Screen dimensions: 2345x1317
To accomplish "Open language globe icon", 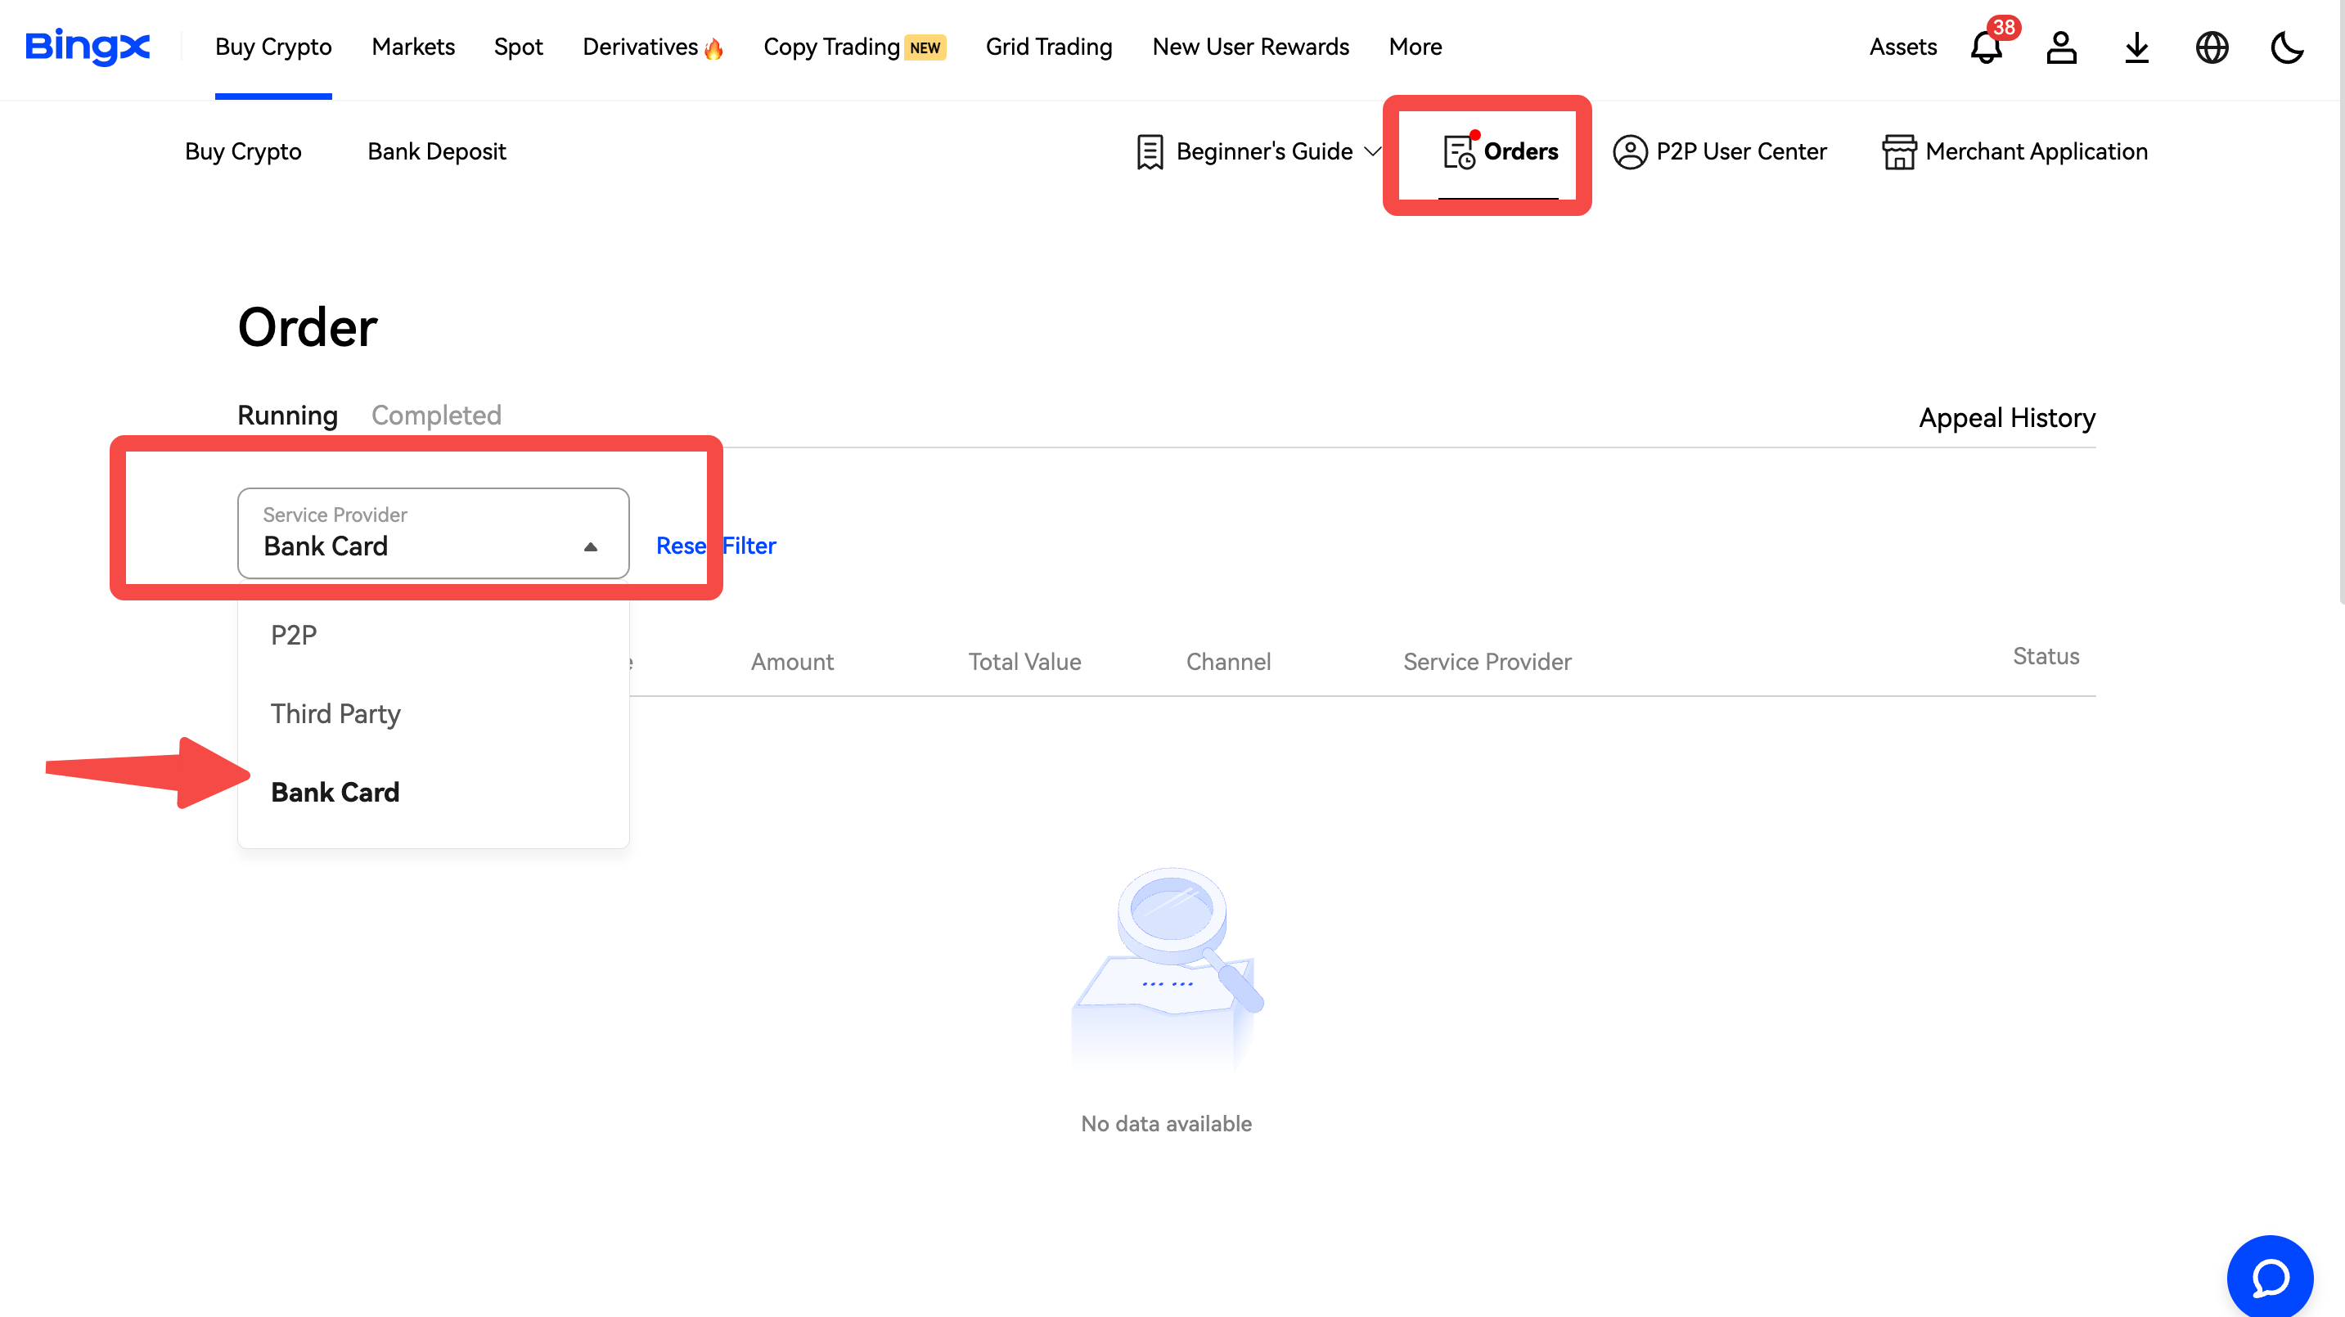I will point(2211,47).
